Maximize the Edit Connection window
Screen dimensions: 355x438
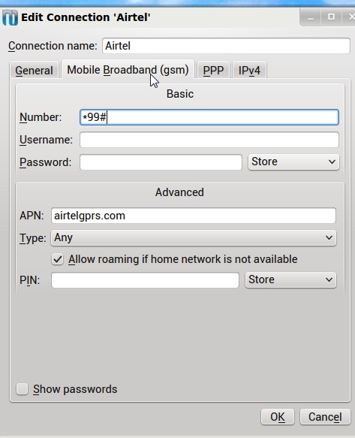(x=331, y=17)
